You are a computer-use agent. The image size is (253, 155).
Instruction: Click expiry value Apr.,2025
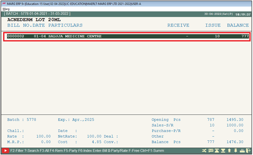tap(83, 120)
